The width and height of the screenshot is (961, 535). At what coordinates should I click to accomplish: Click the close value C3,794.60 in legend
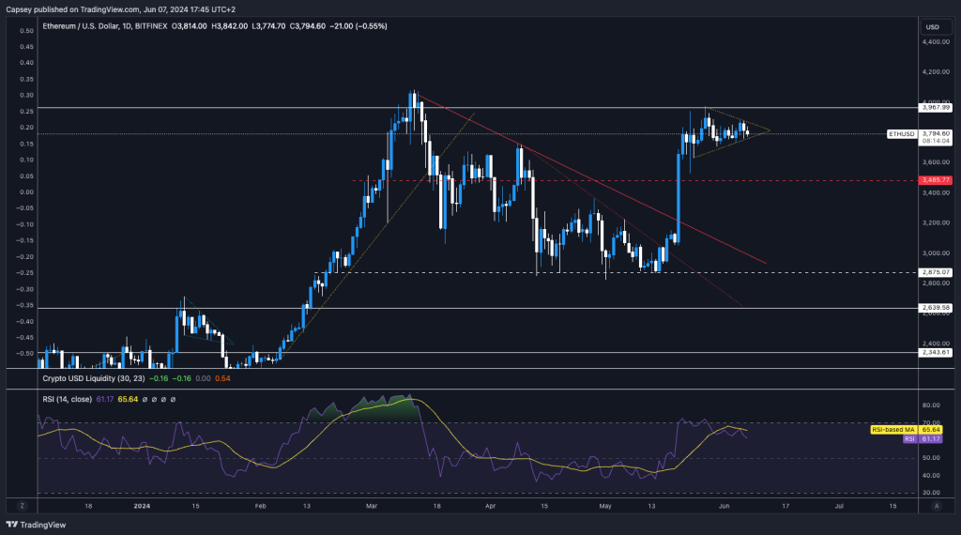tap(308, 26)
